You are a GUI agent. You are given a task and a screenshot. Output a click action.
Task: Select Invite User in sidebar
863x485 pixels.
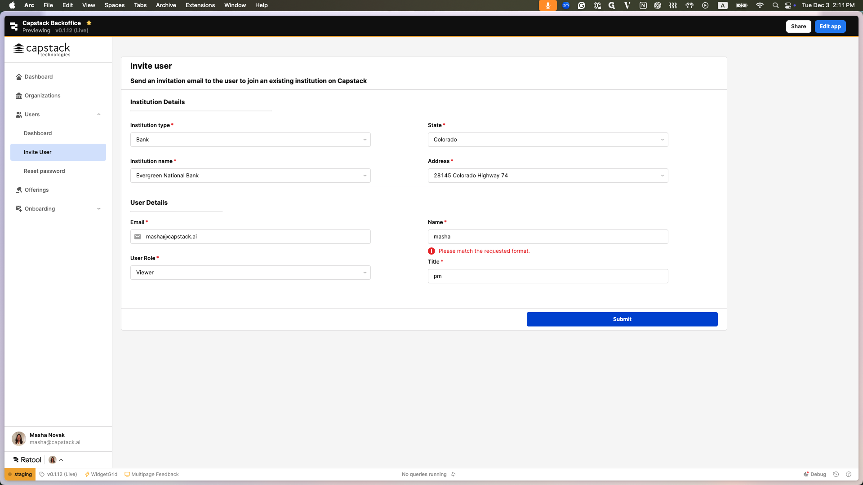pyautogui.click(x=58, y=152)
